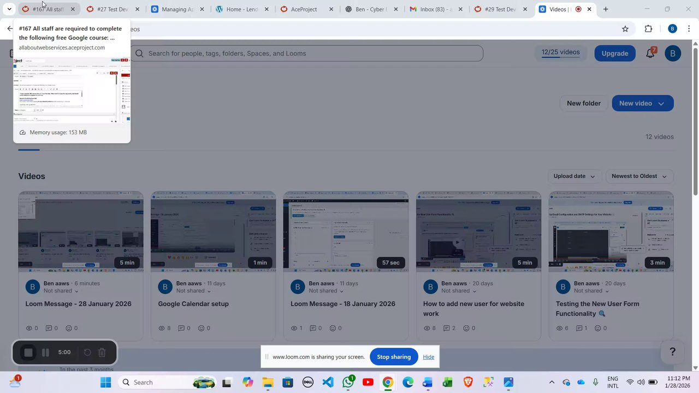Viewport: 699px width, 393px height.
Task: Expand Not shared on Loom Message - 18 January 2026
Action: point(341,291)
